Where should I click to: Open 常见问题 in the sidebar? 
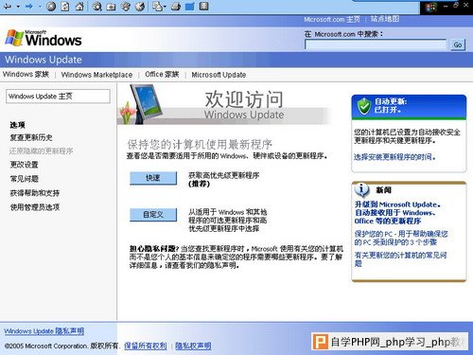tap(25, 179)
